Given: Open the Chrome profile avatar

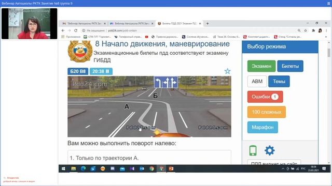Looking at the screenshot, I should pos(320,30).
